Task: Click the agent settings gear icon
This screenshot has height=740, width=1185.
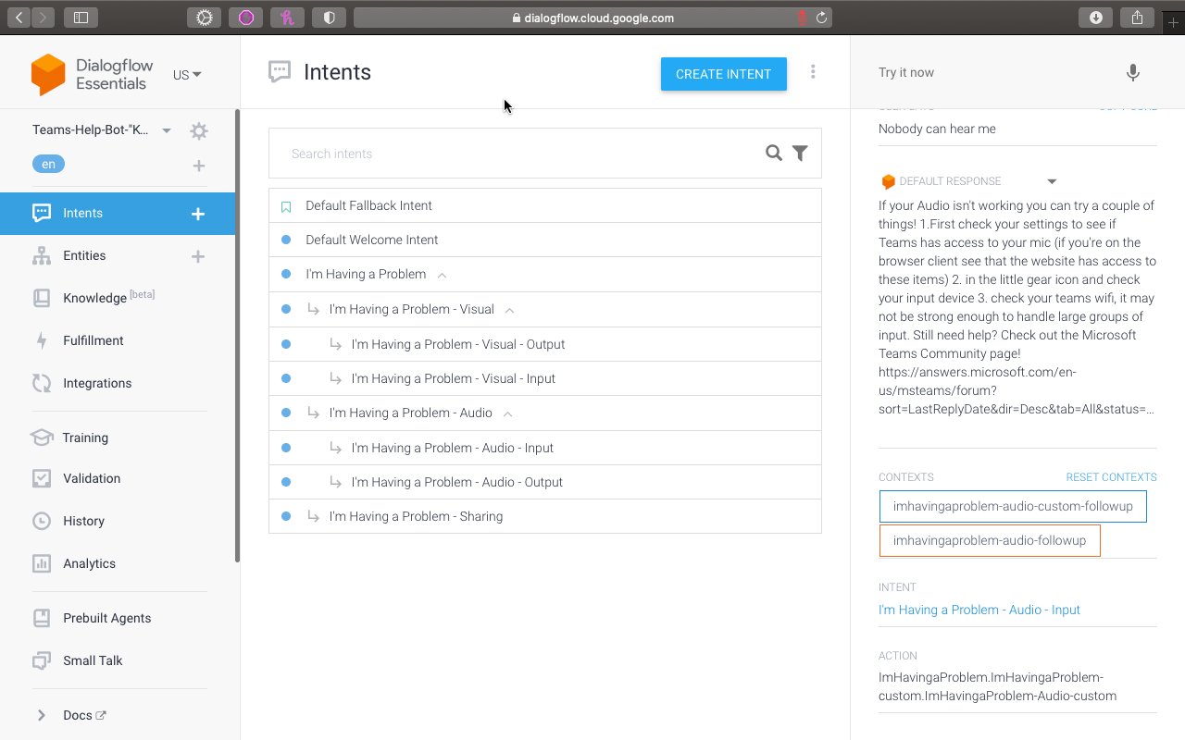Action: [198, 131]
